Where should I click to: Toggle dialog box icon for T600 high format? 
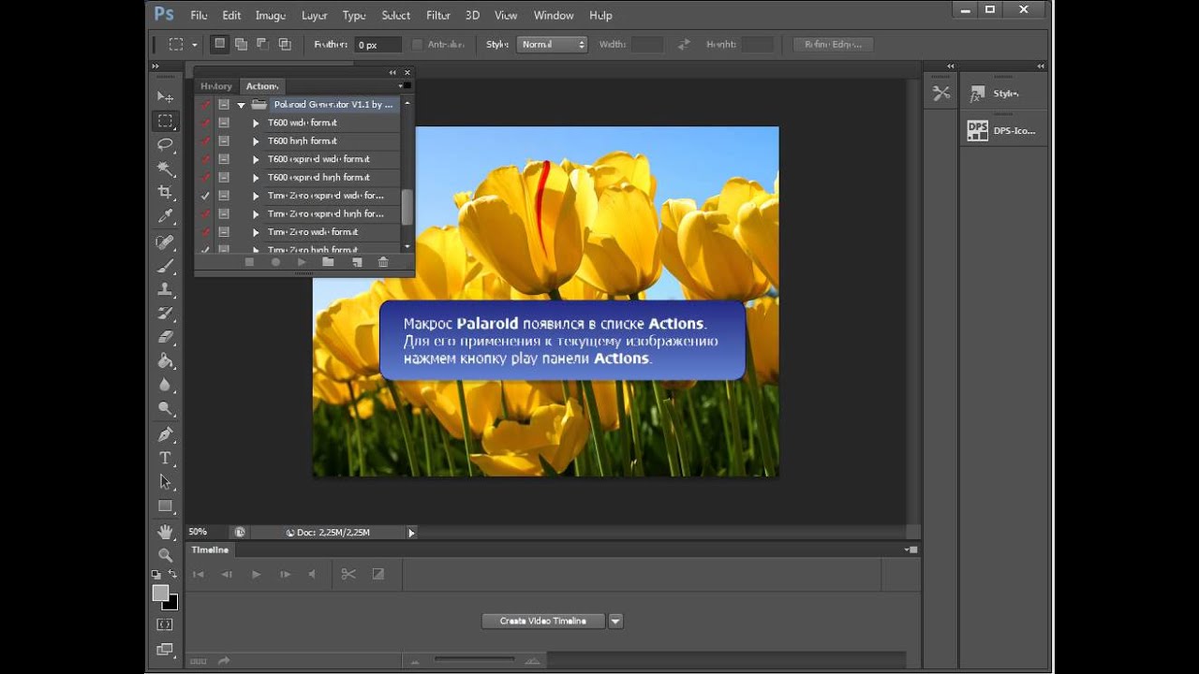(224, 141)
